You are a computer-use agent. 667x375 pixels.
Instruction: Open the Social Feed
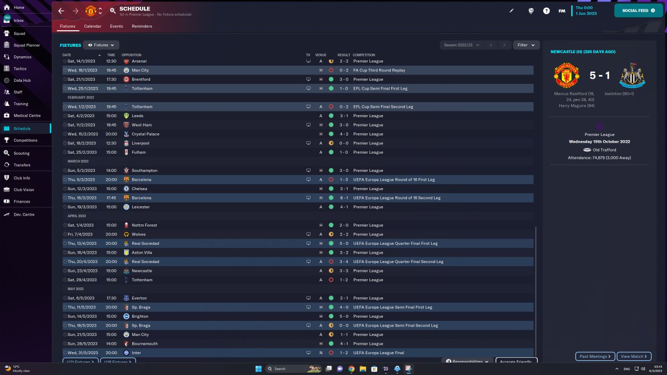638,10
